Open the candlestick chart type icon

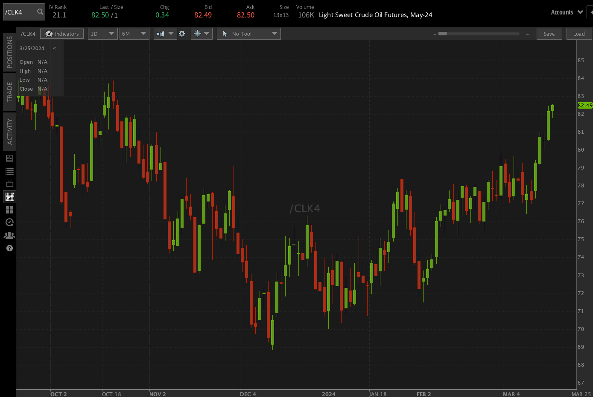click(161, 33)
